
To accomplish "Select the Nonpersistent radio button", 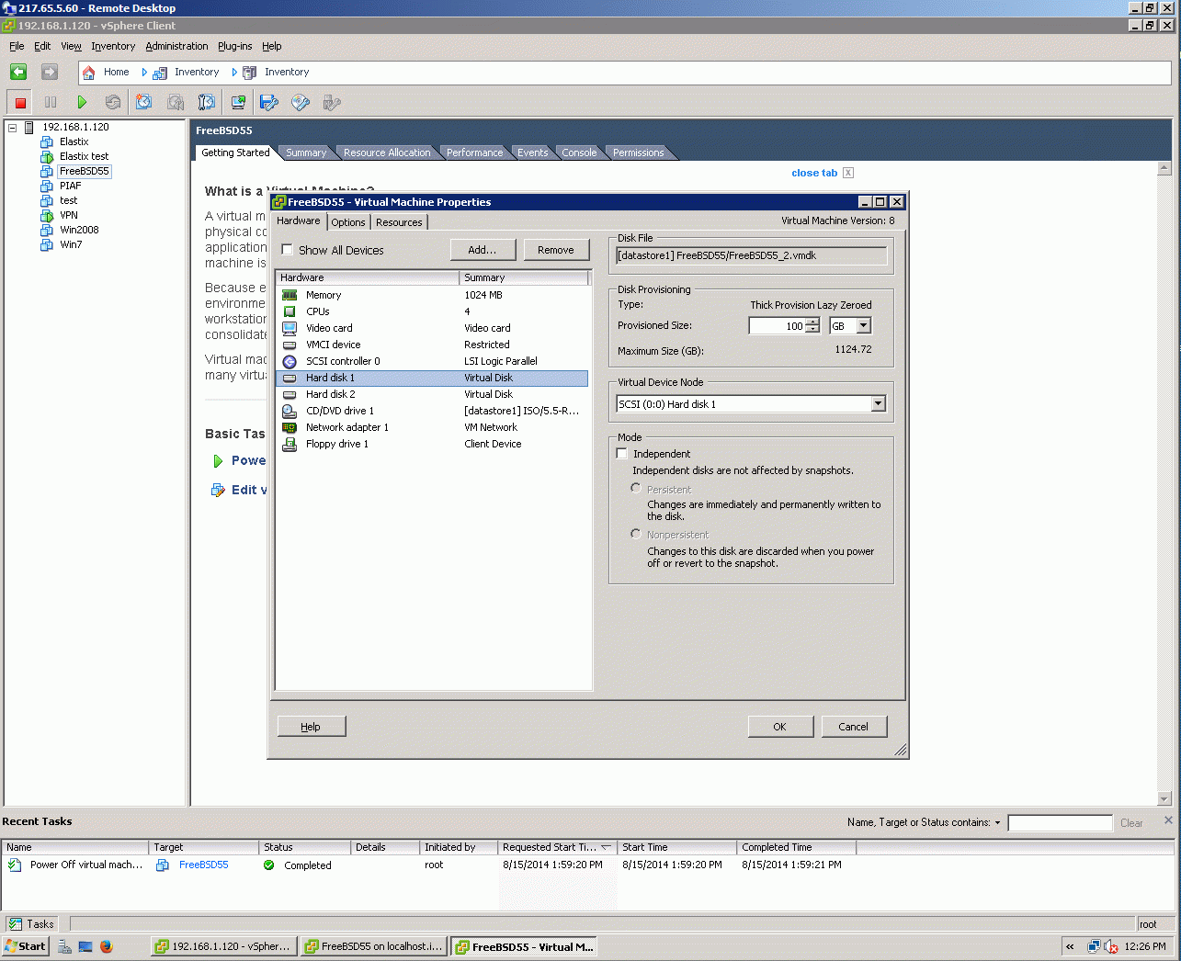I will [635, 533].
